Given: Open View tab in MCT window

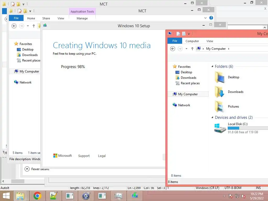Looking at the screenshot, I should [61, 18].
